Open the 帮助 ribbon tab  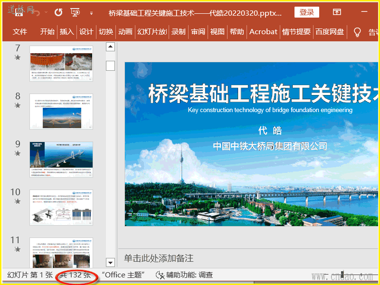coord(237,31)
